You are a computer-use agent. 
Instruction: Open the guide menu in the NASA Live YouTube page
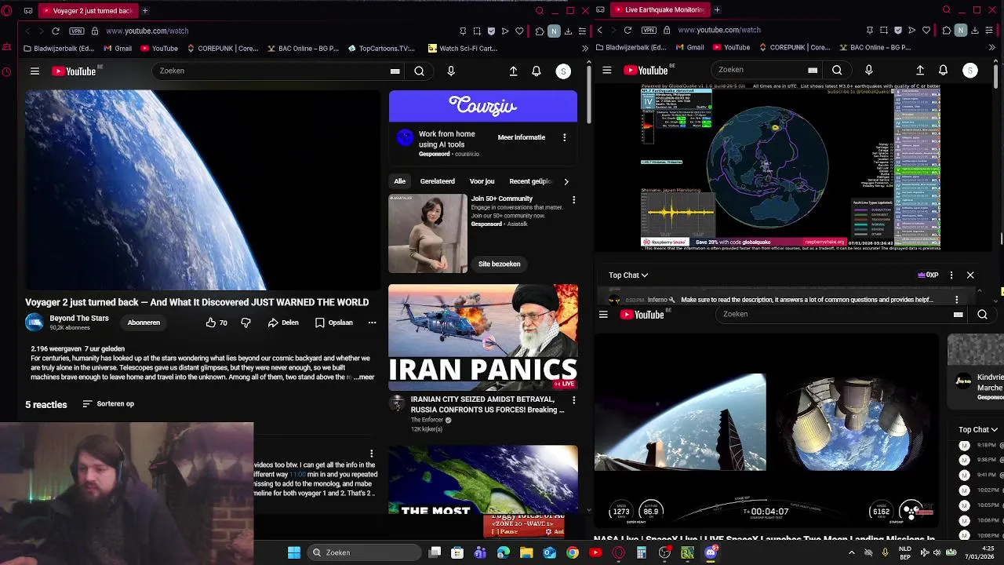[603, 315]
